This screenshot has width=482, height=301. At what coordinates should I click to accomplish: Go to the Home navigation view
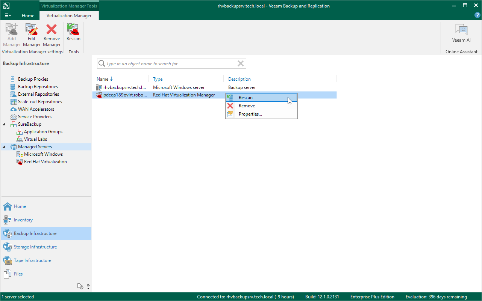click(x=46, y=206)
